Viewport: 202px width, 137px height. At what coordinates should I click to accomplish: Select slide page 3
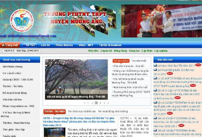(x=96, y=103)
